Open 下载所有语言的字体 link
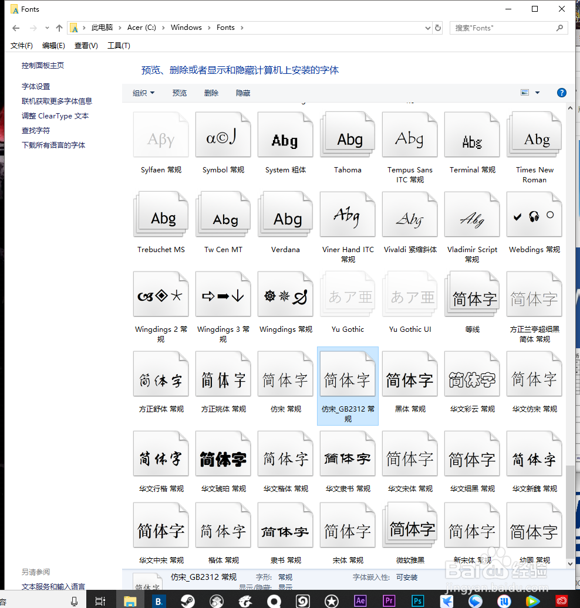580x608 pixels. pyautogui.click(x=53, y=145)
